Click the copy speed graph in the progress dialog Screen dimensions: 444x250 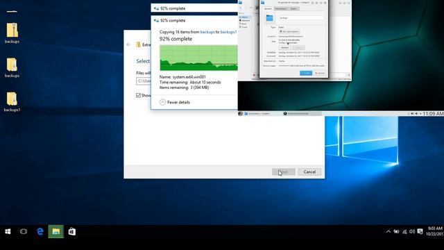198,58
